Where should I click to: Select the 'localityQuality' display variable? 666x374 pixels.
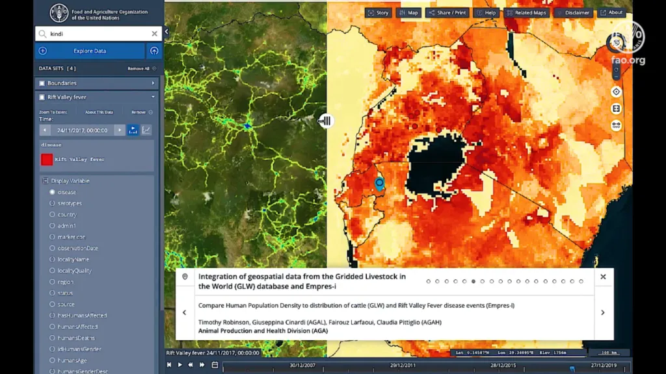coord(52,271)
